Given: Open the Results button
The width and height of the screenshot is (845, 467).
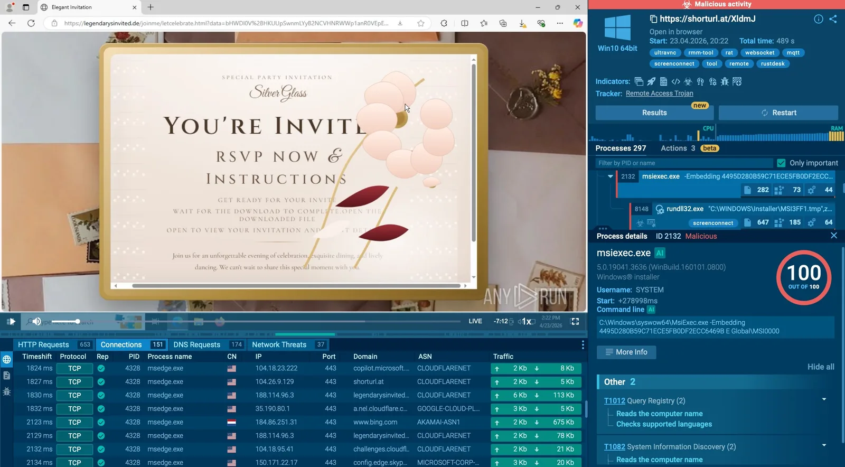Looking at the screenshot, I should pos(654,113).
